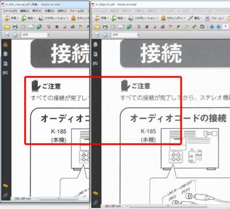Go to previous page with blue up arrow

(212, 27)
